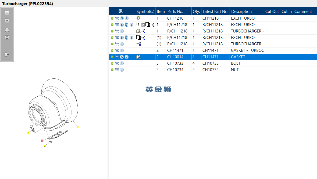
Task: Add CH11218 EXCH TURBO to cart
Action: click(x=117, y=18)
